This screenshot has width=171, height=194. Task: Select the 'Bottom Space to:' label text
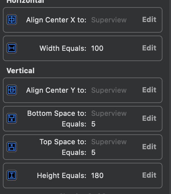(57, 113)
